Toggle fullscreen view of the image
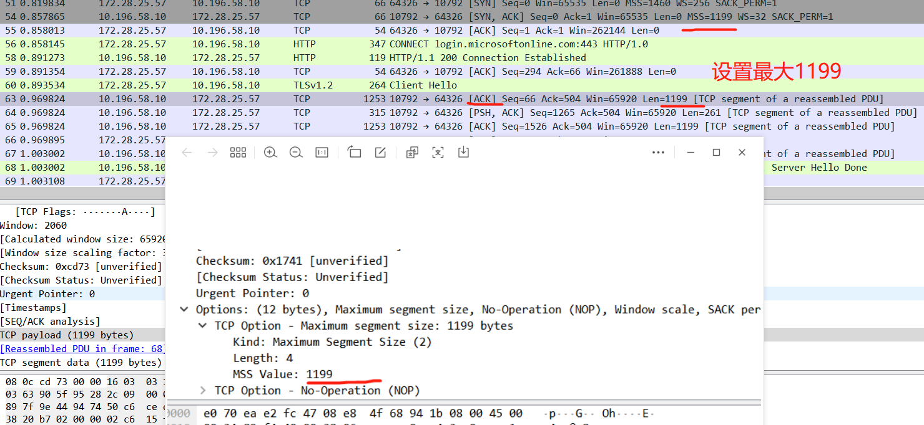Screen dimensions: 924x425 [x=438, y=152]
